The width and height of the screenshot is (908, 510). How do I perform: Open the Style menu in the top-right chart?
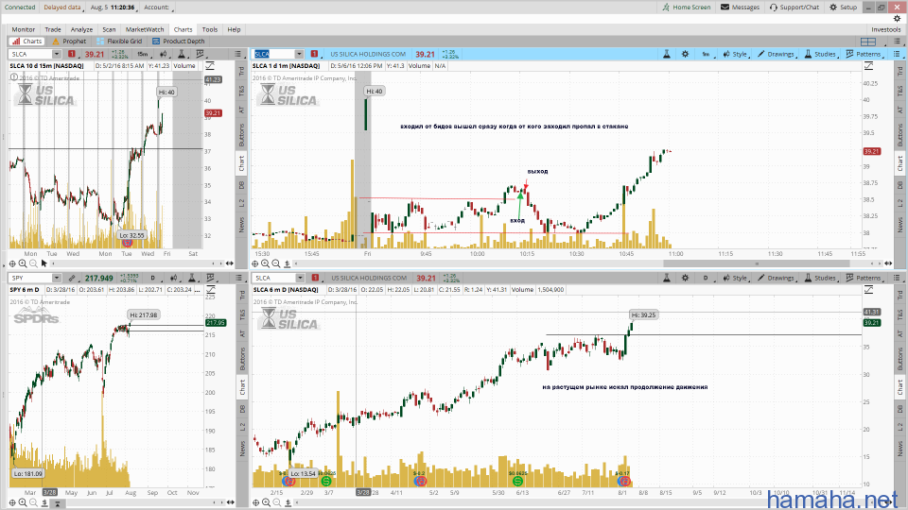coord(736,54)
